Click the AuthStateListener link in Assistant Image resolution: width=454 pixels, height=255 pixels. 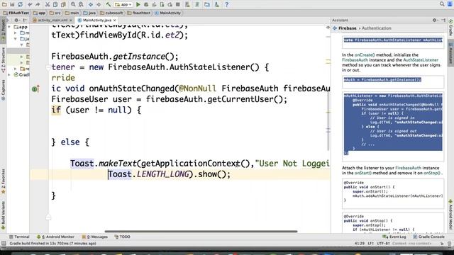point(421,60)
